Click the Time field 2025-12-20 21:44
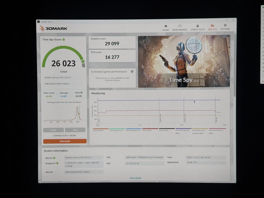Screen dimensions: 264x198 click(206, 158)
